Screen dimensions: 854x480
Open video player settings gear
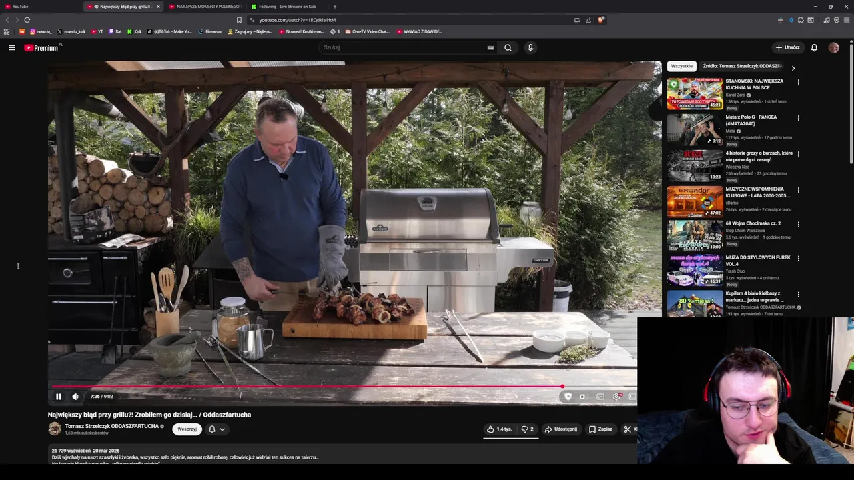coord(616,397)
